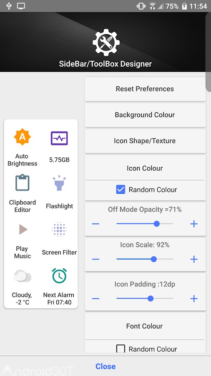Open the Font Colour option

point(145,326)
